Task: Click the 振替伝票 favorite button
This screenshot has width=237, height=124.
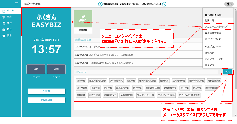Action: (x=81, y=95)
